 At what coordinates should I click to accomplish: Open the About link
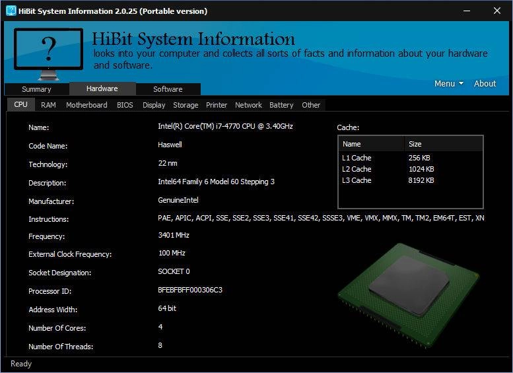pos(485,83)
